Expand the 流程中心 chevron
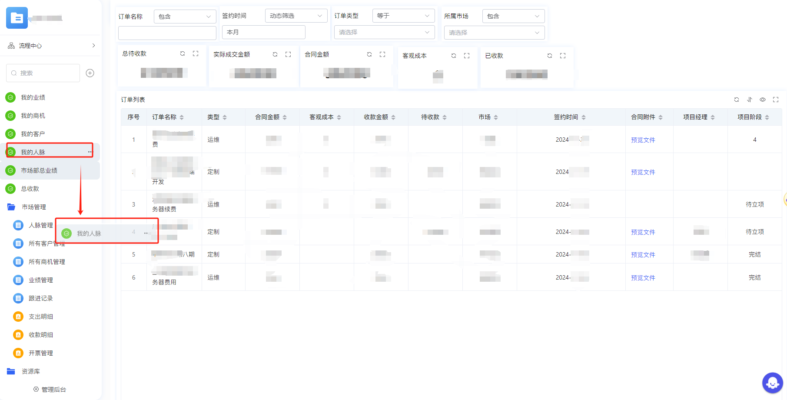Viewport: 787px width, 400px height. (x=93, y=46)
